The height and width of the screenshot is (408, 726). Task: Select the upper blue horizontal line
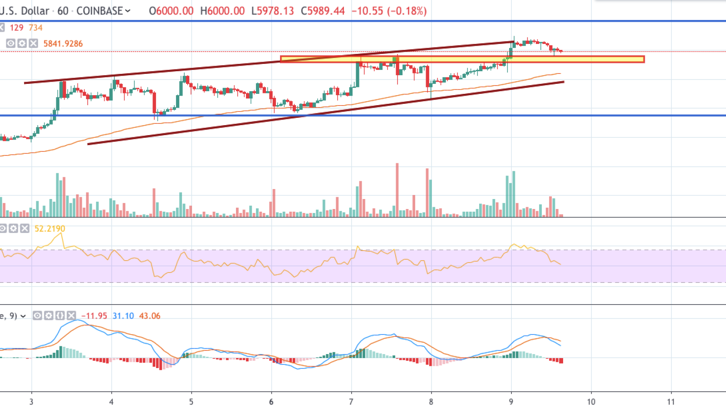[x=363, y=21]
